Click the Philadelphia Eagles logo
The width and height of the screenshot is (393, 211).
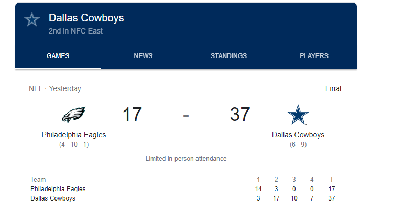[x=74, y=114]
